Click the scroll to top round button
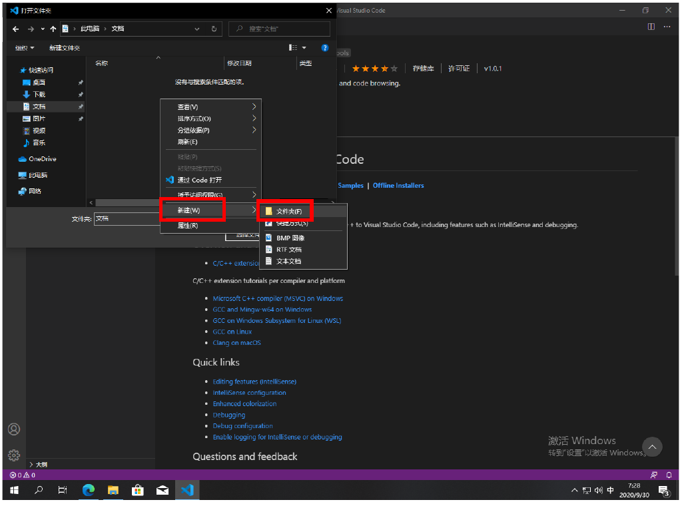The image size is (686, 506). tap(652, 447)
